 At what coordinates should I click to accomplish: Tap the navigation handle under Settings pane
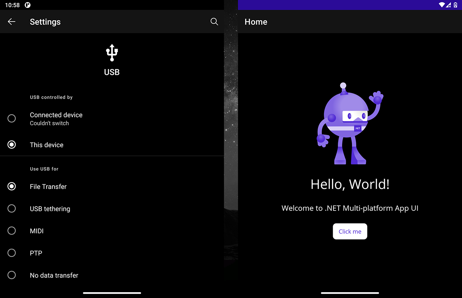[x=112, y=293]
